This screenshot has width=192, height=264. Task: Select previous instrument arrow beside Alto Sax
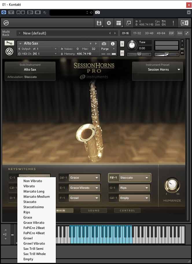(91, 44)
